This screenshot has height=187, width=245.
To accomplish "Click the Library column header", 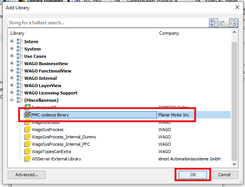I will (x=82, y=33).
